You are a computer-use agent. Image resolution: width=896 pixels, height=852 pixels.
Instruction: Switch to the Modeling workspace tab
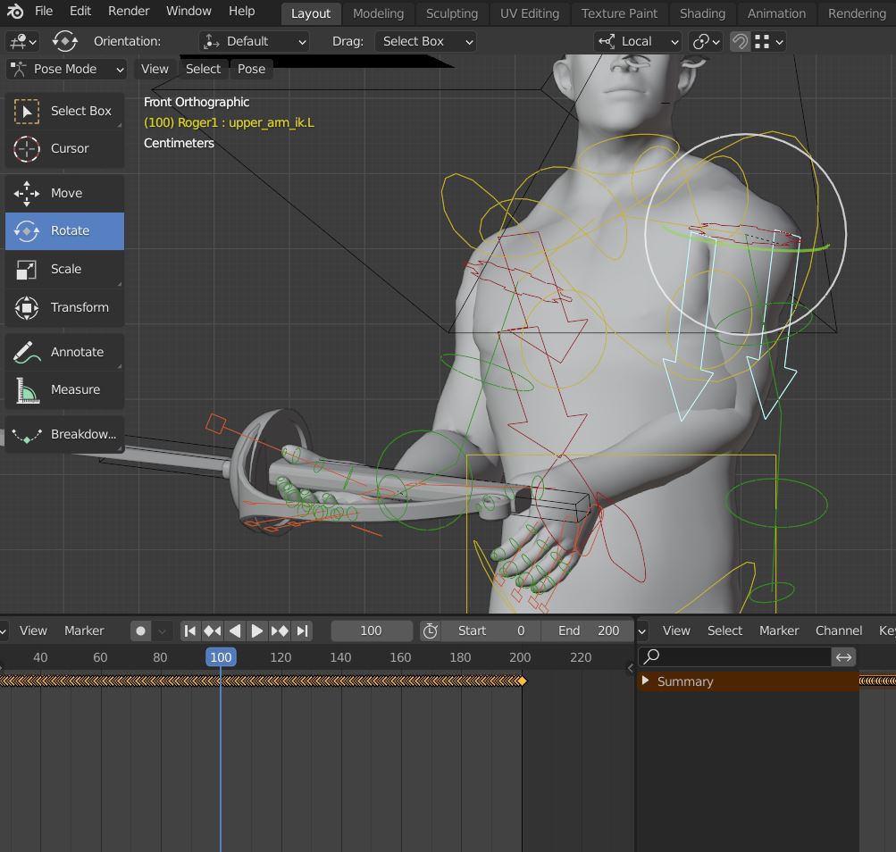[378, 13]
